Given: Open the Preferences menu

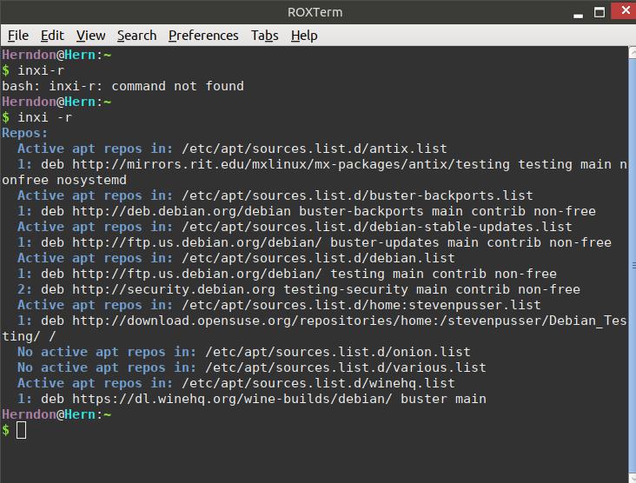Looking at the screenshot, I should point(203,36).
